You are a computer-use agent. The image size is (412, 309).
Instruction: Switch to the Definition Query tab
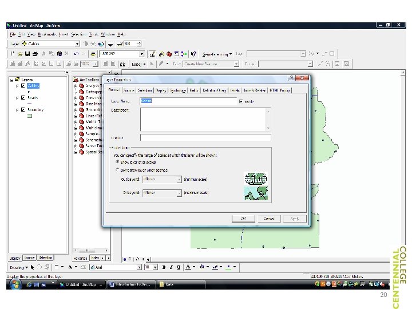(x=215, y=90)
